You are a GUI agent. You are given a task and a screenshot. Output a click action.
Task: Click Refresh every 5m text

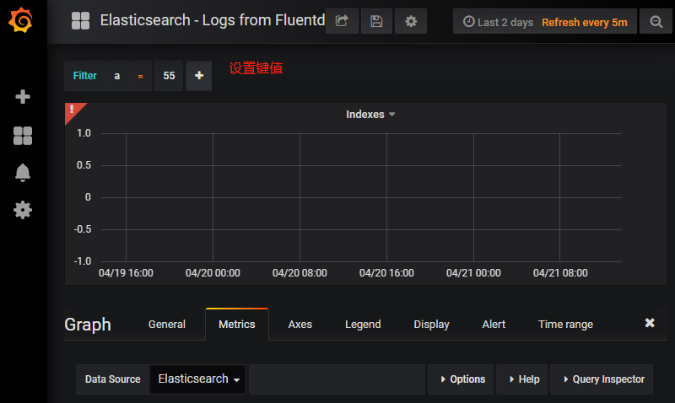click(584, 23)
